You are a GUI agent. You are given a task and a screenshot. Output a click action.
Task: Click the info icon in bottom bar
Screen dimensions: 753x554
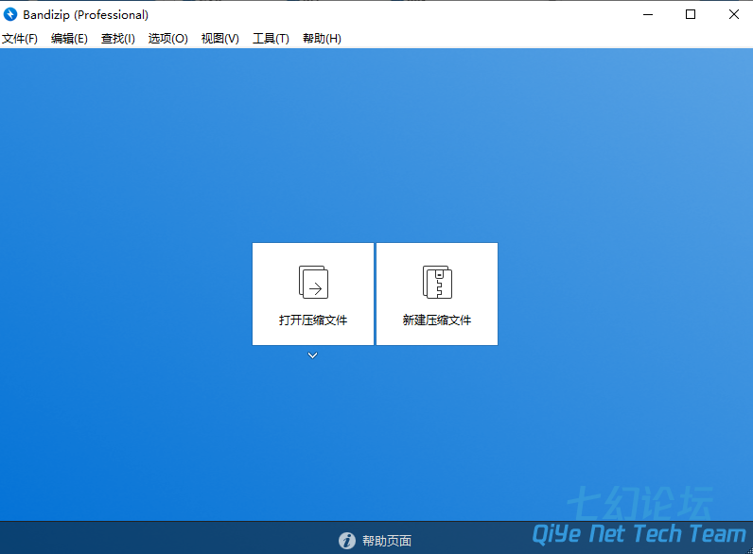point(347,541)
